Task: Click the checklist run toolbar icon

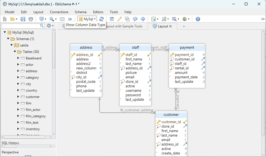Action: (x=164, y=19)
